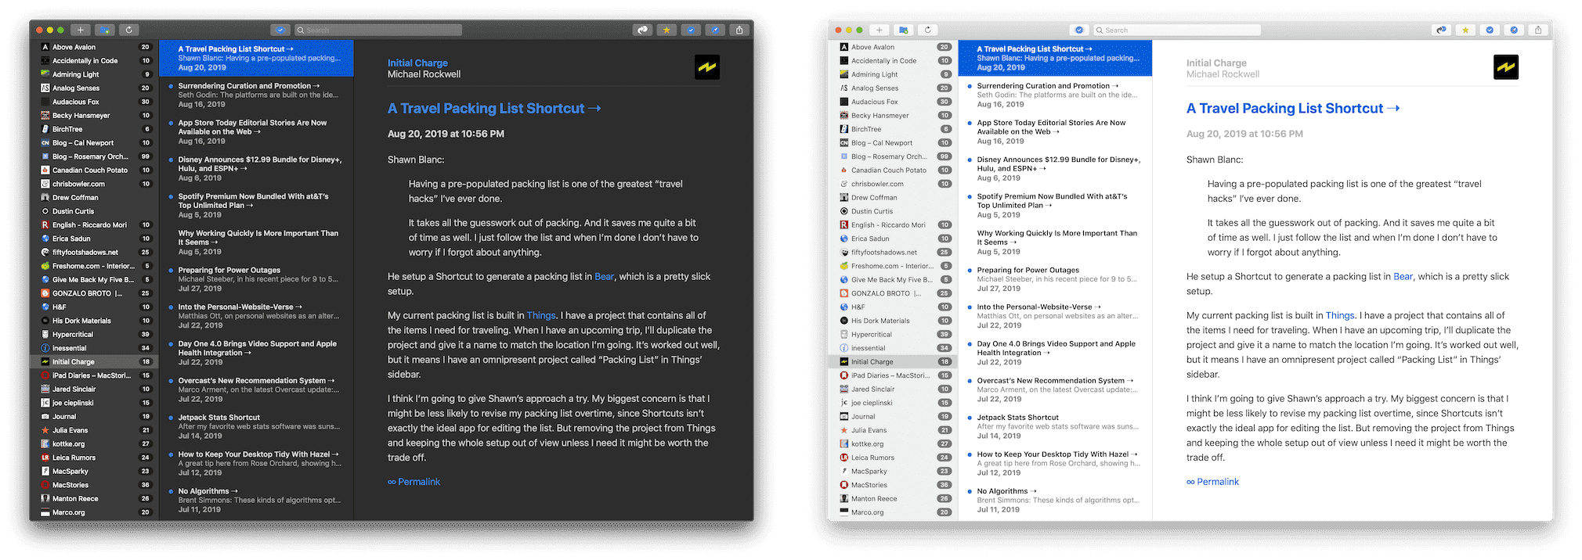This screenshot has width=1582, height=560.
Task: Open 'Preparing for Power Outages' in dark list
Action: (256, 279)
